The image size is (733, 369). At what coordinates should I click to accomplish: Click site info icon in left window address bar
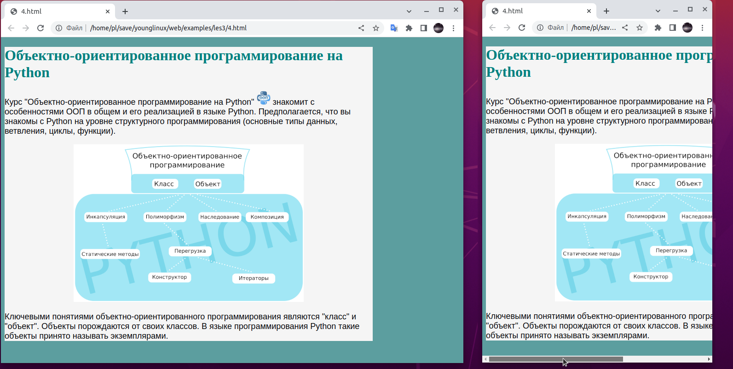point(59,28)
